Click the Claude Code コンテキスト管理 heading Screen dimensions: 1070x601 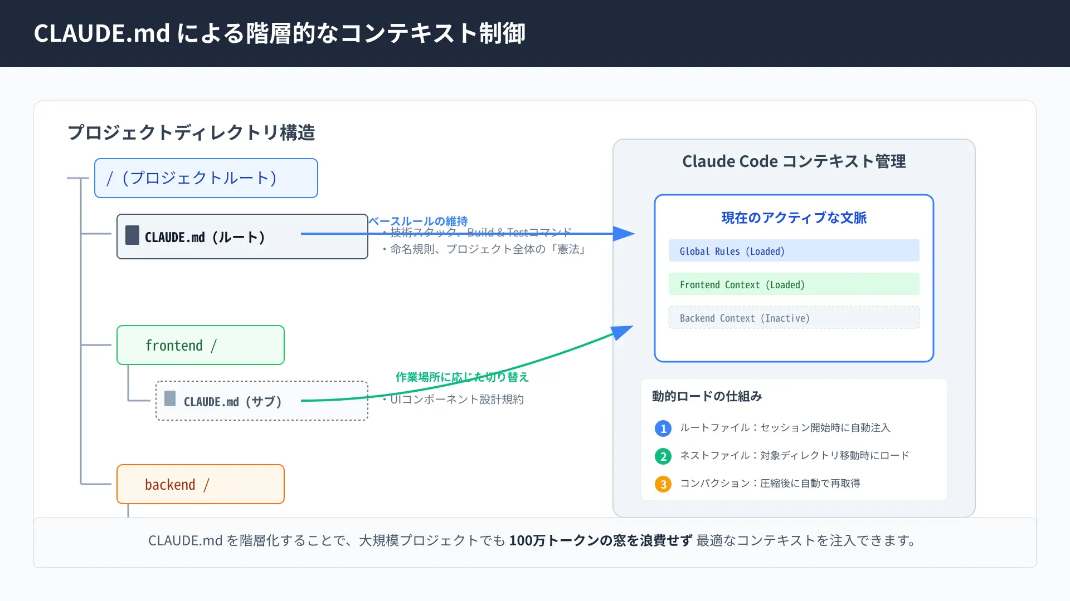(794, 161)
